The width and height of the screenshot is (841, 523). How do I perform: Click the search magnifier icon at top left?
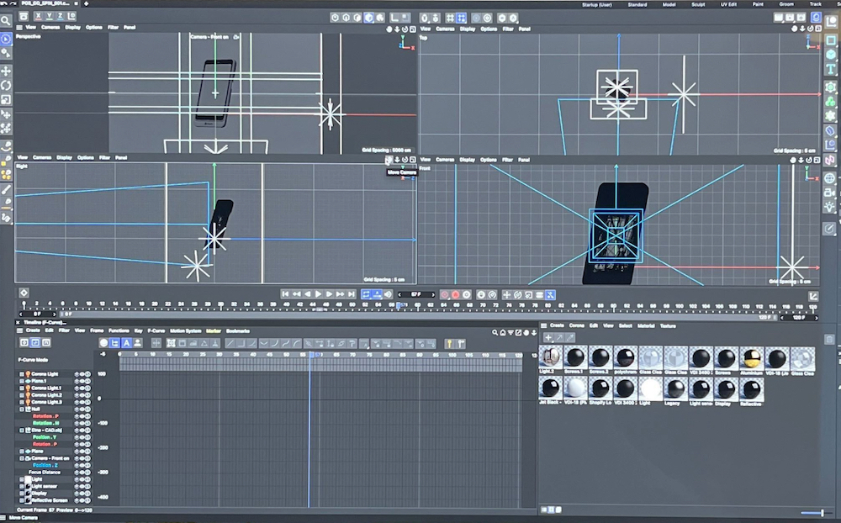pos(6,19)
